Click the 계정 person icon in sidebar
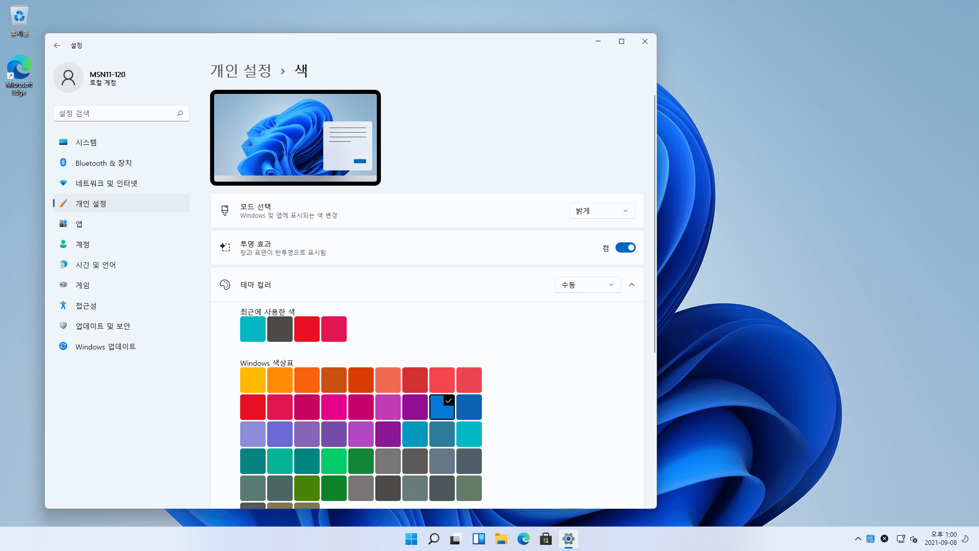 point(63,244)
